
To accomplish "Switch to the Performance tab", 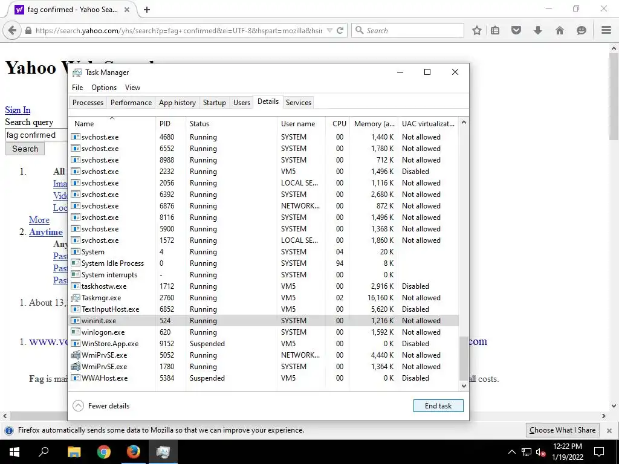I will [x=131, y=102].
